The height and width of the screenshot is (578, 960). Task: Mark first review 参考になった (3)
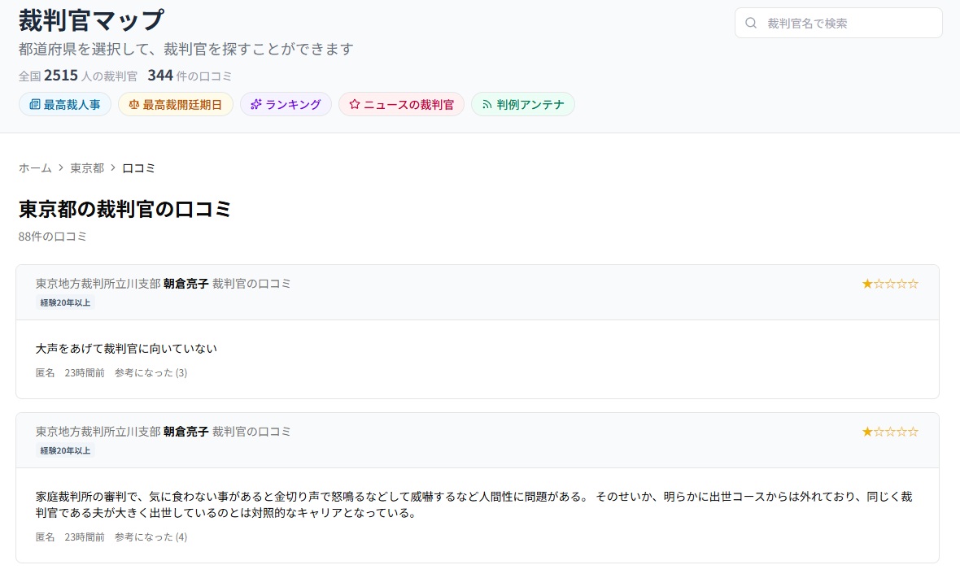(151, 373)
